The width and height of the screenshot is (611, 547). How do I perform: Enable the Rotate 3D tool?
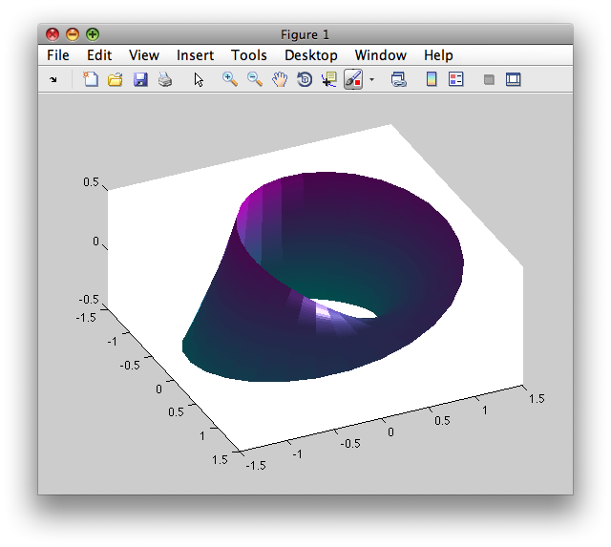pyautogui.click(x=305, y=79)
